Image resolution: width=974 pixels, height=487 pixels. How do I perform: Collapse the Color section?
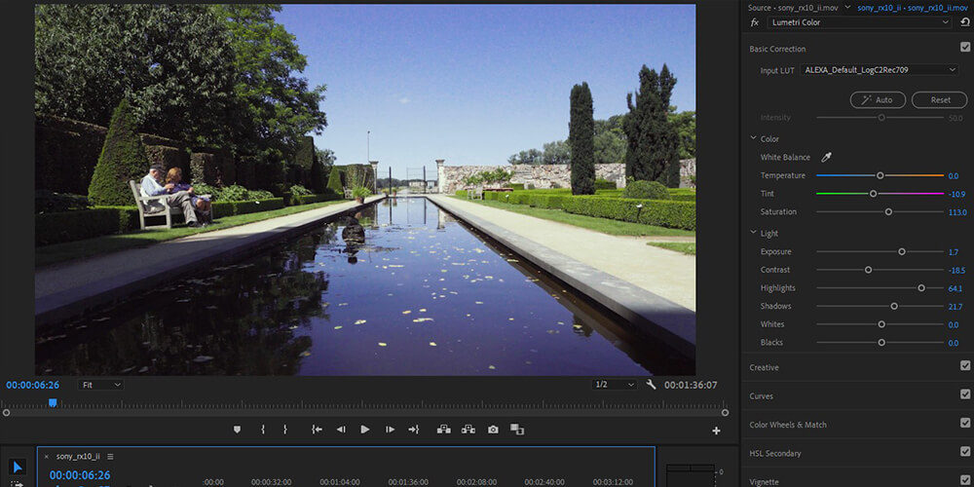(754, 139)
